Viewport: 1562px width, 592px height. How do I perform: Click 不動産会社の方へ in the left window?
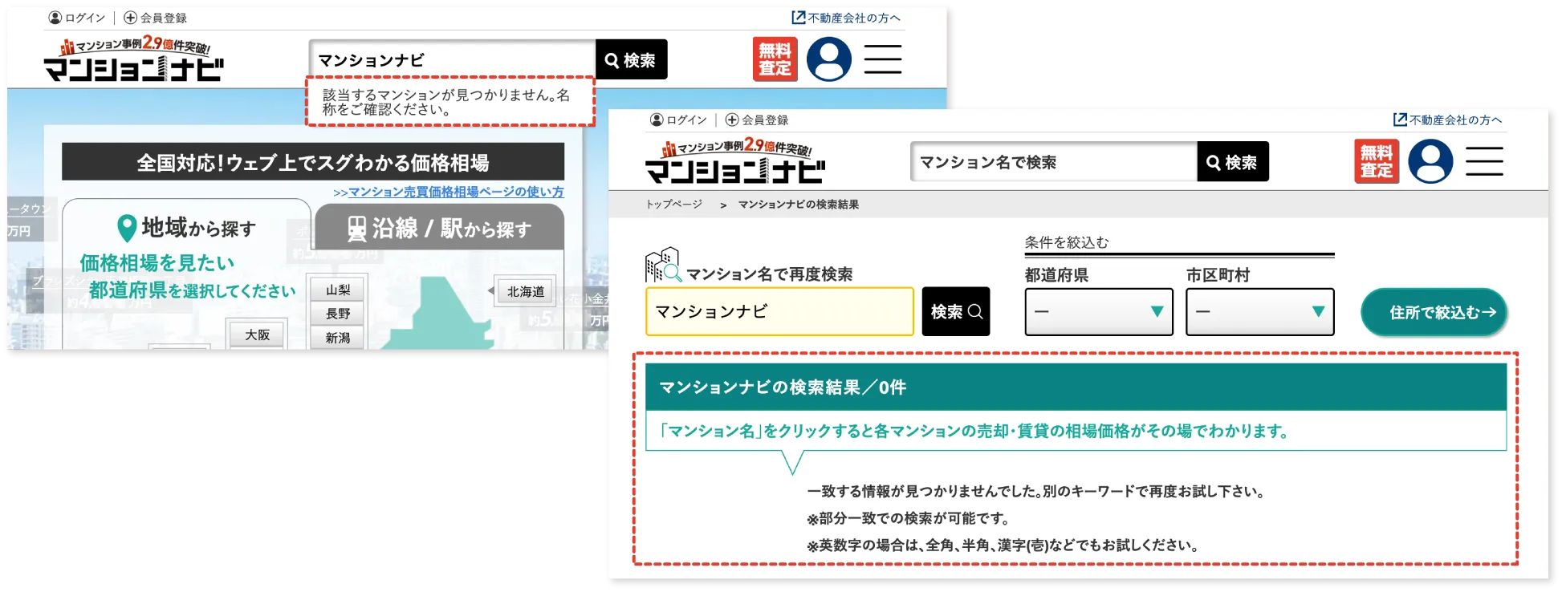click(x=846, y=18)
